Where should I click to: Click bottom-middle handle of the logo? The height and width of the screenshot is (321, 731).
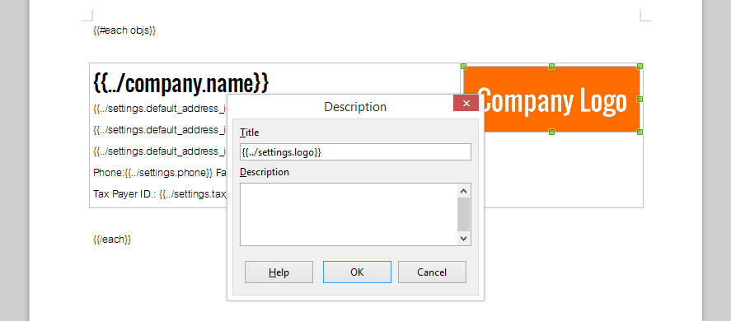(551, 133)
